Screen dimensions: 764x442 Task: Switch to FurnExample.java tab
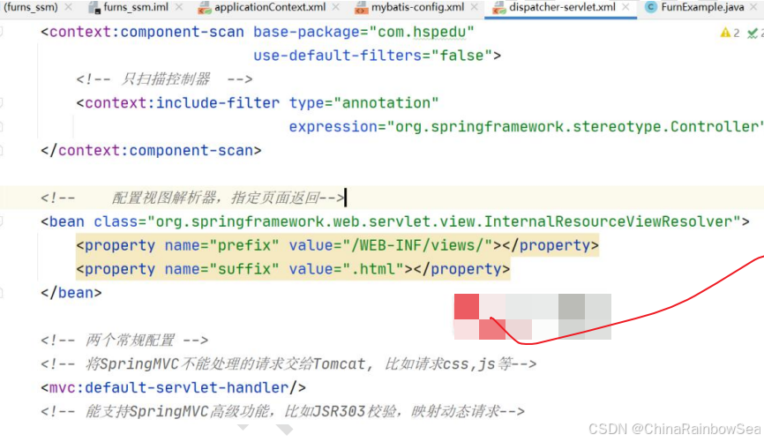[695, 7]
